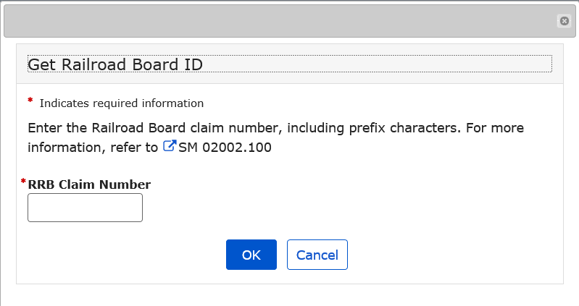Cancel the Get Railroad Board ID dialog
Image resolution: width=579 pixels, height=306 pixels.
tap(317, 255)
